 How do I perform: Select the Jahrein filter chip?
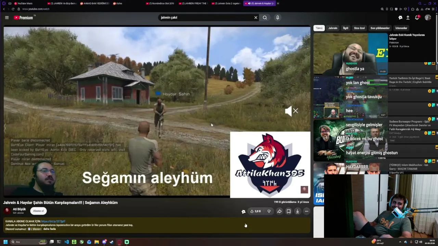pyautogui.click(x=333, y=28)
